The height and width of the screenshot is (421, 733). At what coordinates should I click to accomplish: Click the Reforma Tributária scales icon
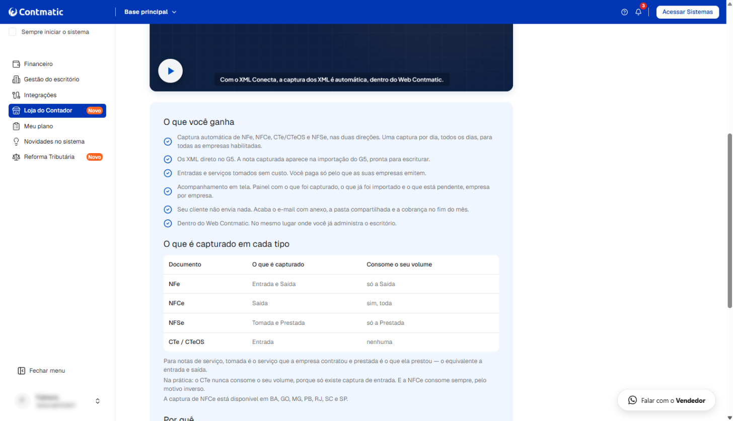click(x=16, y=157)
